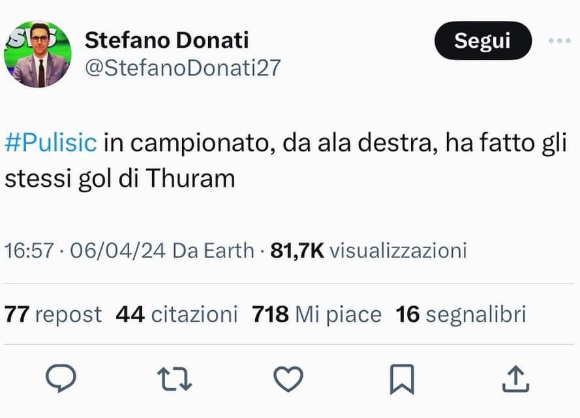This screenshot has width=580, height=418.
Task: Click the 16 segnalibri count
Action: tap(461, 315)
